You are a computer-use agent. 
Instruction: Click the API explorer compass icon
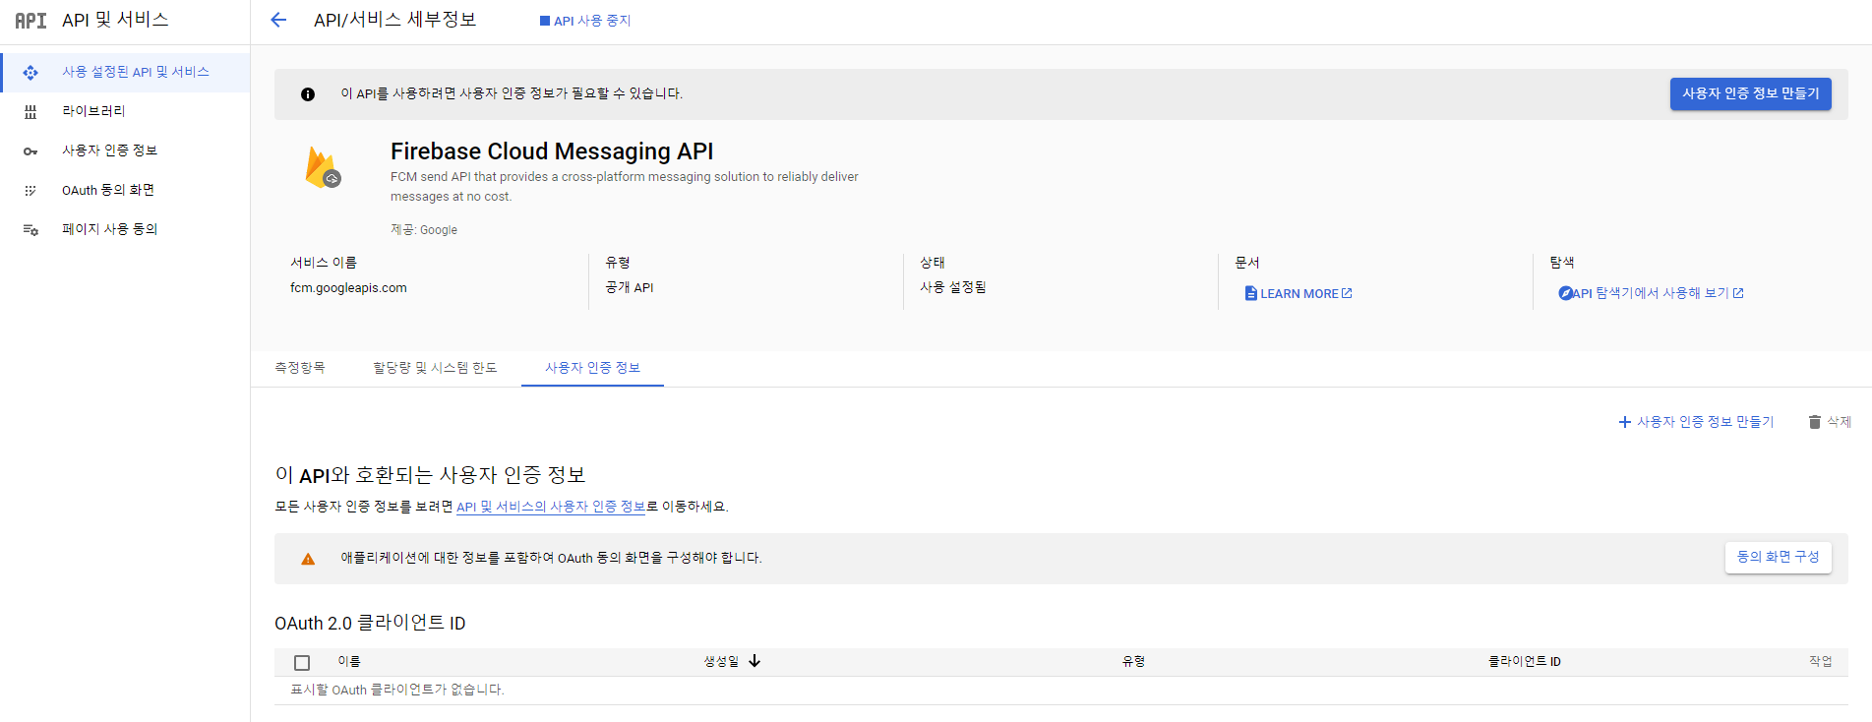coord(1565,293)
